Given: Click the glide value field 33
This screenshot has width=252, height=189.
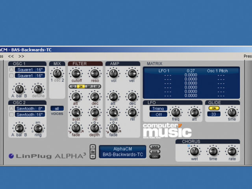Looking at the screenshot, I should (214, 114).
